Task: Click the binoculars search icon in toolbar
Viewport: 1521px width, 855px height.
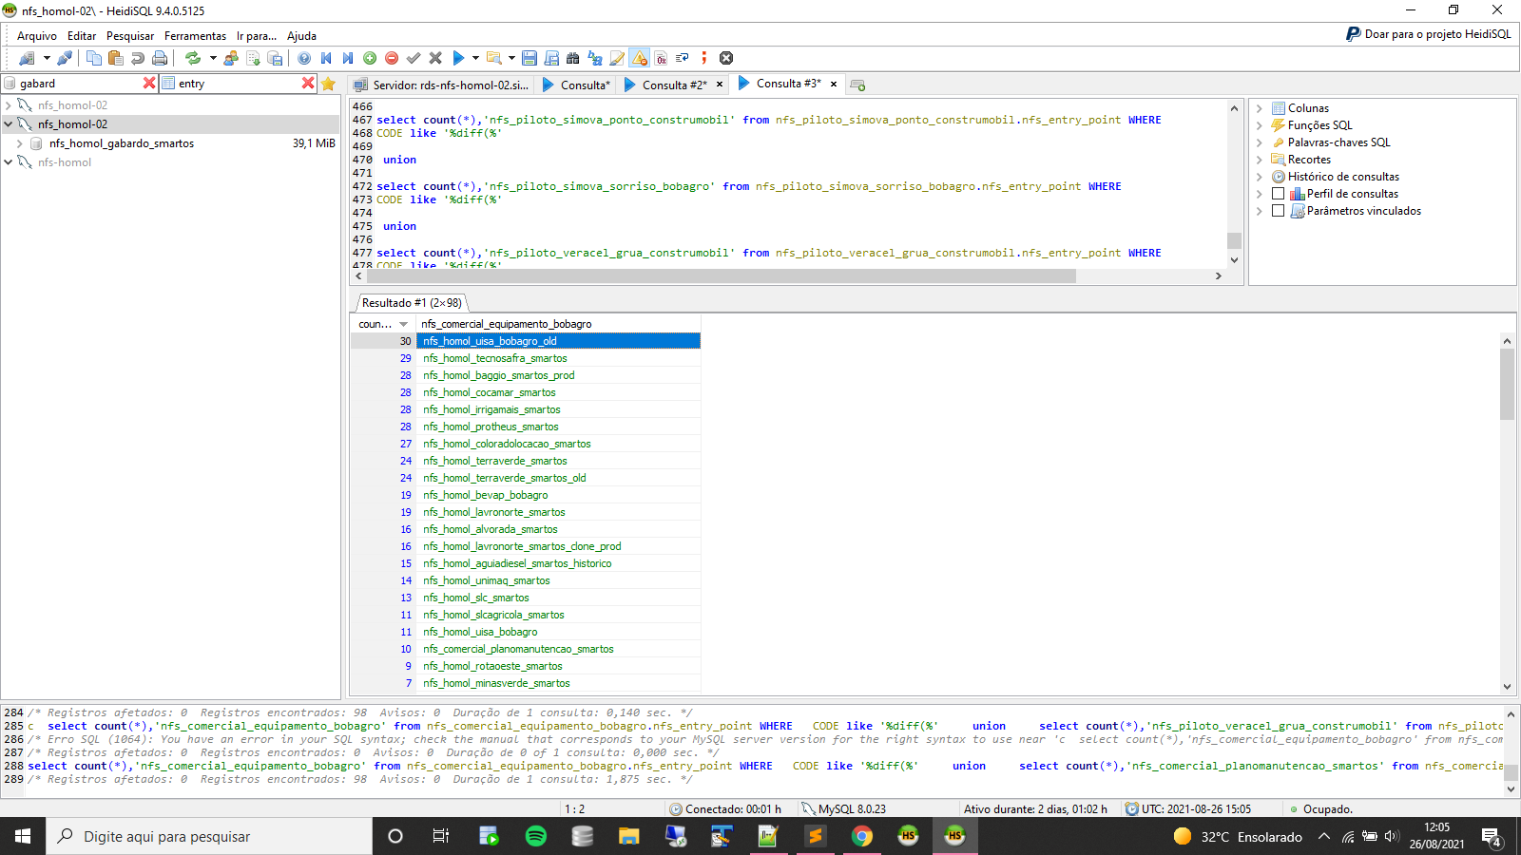Action: point(572,58)
